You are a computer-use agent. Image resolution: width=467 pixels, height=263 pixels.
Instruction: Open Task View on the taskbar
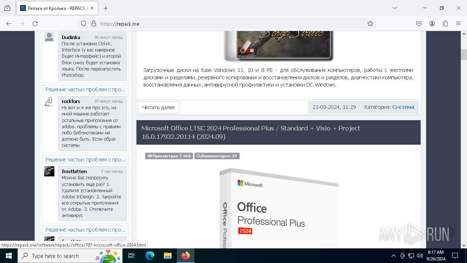131,256
